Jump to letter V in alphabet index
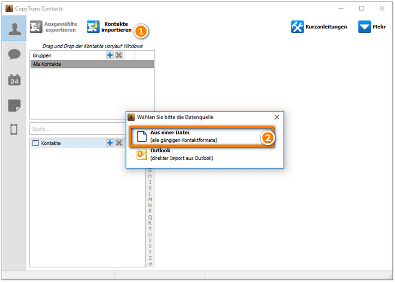This screenshot has height=282, width=395. pyautogui.click(x=150, y=240)
